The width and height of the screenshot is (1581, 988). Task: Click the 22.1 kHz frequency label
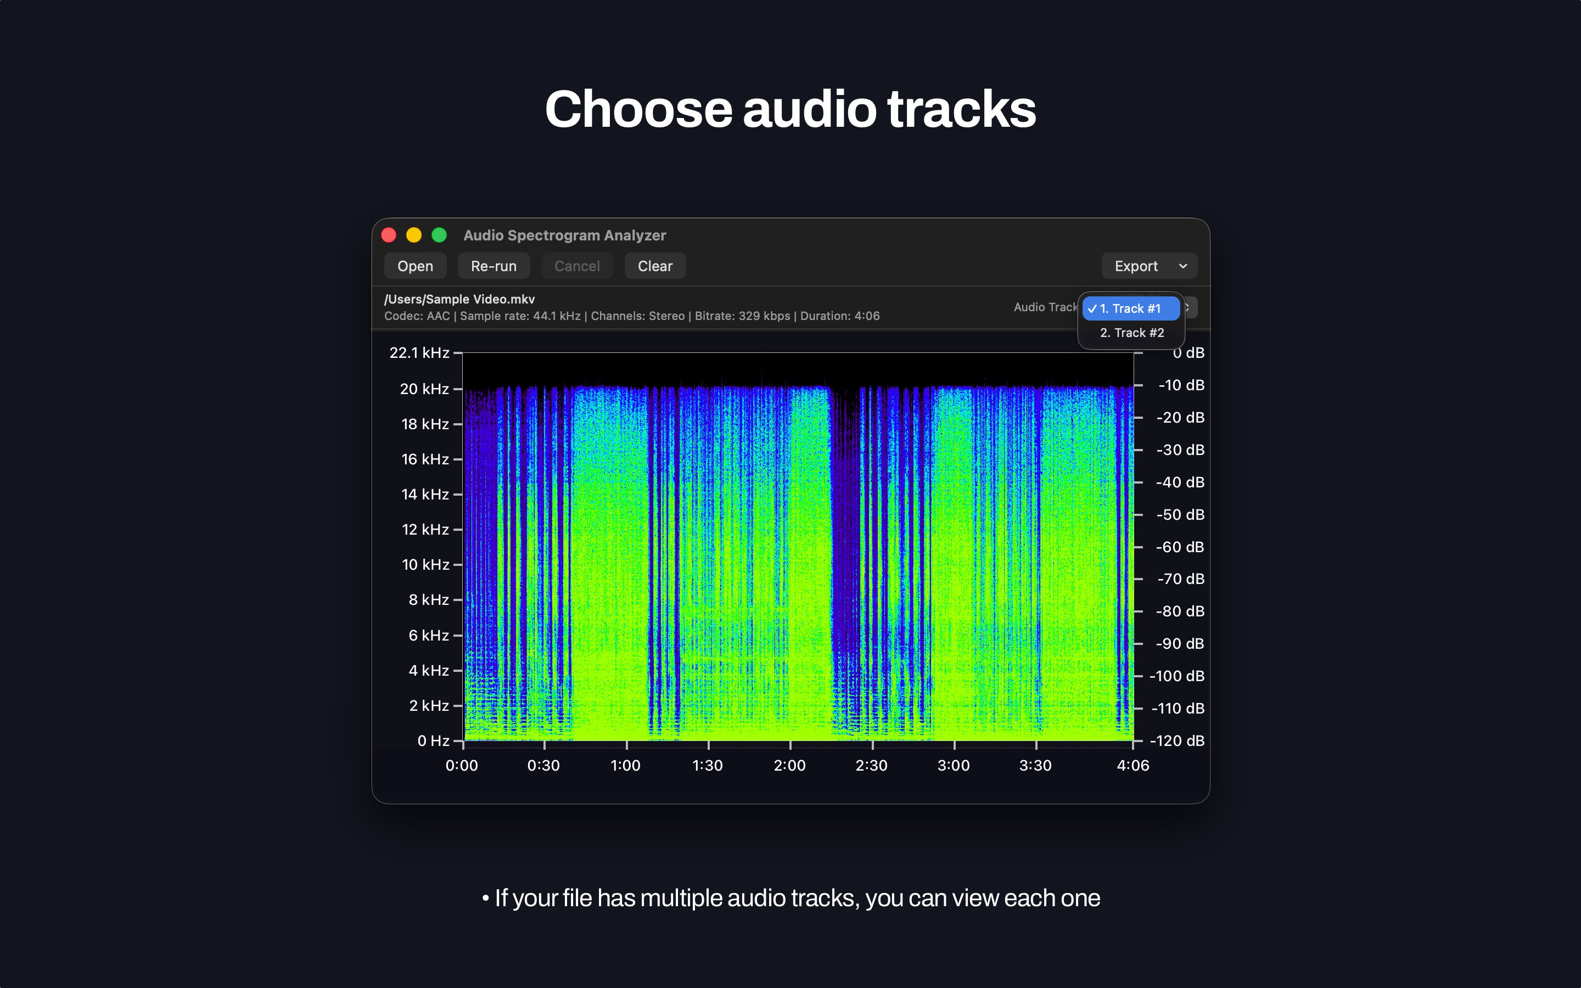tap(419, 353)
